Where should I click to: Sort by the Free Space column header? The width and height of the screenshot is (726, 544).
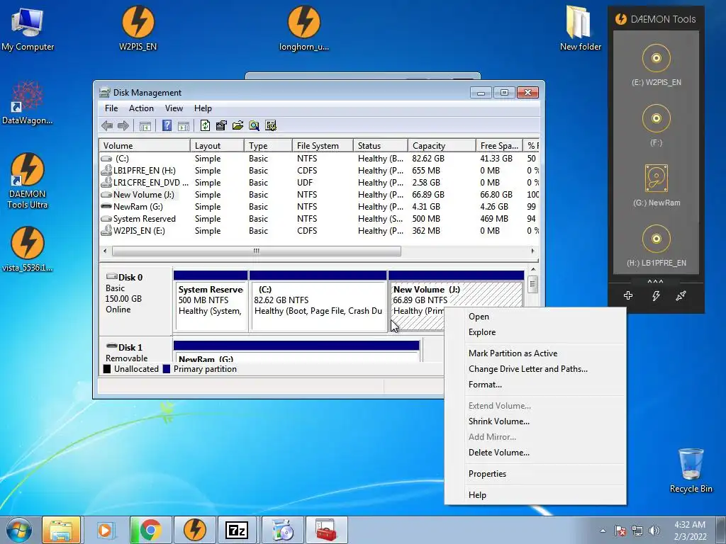[x=499, y=146]
